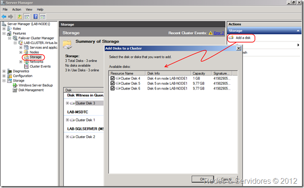This screenshot has width=304, height=188.
Task: Click the Summary of Storage folder icon
Action: tap(67, 45)
